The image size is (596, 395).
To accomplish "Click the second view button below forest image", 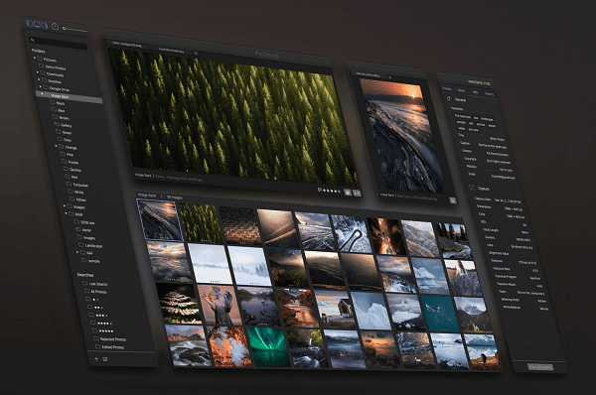I will (x=357, y=194).
